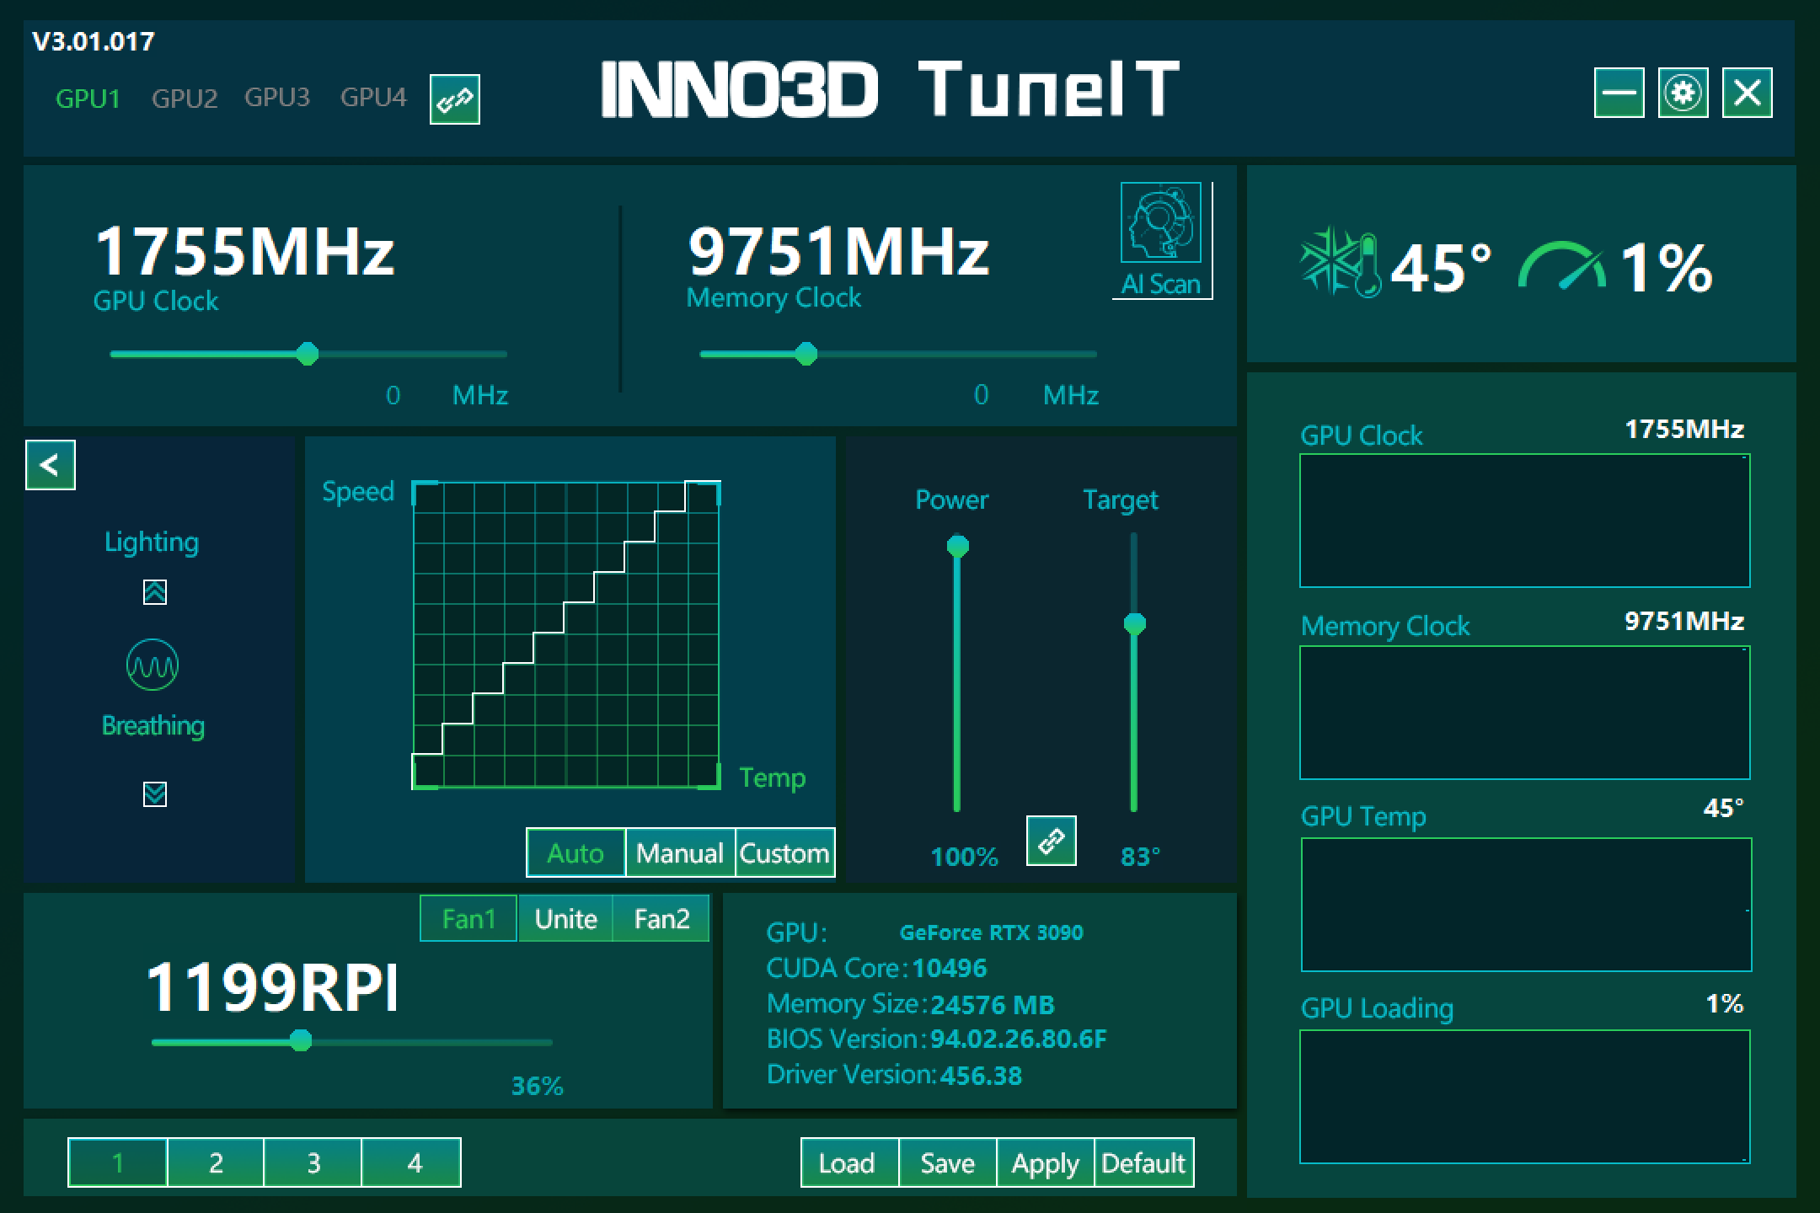Click the GPU Loading monitoring graph
Viewport: 1820px width, 1213px height.
click(1524, 1097)
